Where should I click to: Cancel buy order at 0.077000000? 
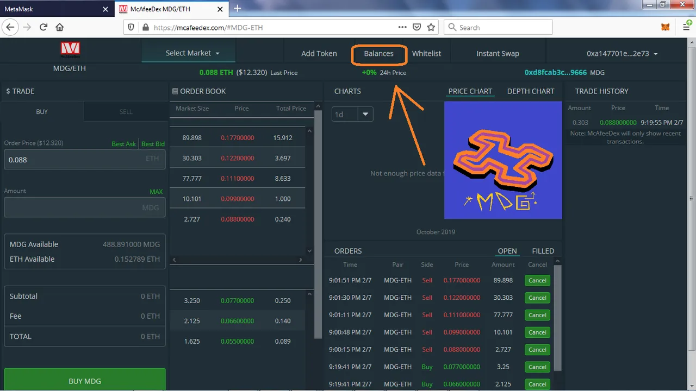click(x=537, y=367)
